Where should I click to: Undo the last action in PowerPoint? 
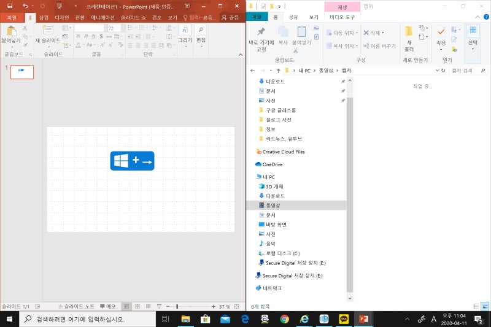click(x=25, y=6)
